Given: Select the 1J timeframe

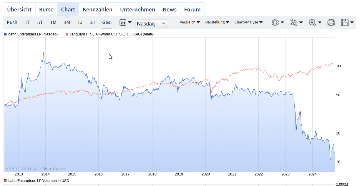Looking at the screenshot, I should pos(80,22).
